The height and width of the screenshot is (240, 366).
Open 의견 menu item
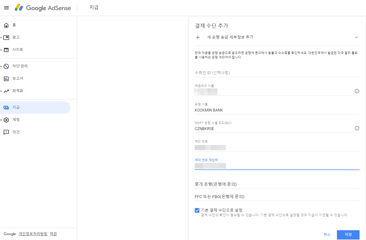pos(35,132)
